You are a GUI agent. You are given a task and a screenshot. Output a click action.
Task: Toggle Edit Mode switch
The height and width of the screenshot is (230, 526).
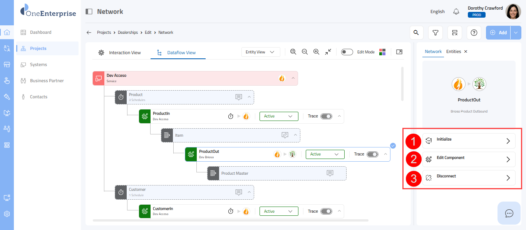[347, 52]
